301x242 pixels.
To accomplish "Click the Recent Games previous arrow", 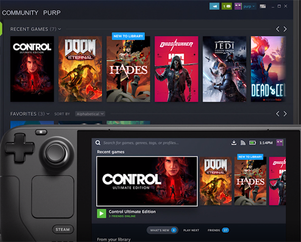I will 277,29.
